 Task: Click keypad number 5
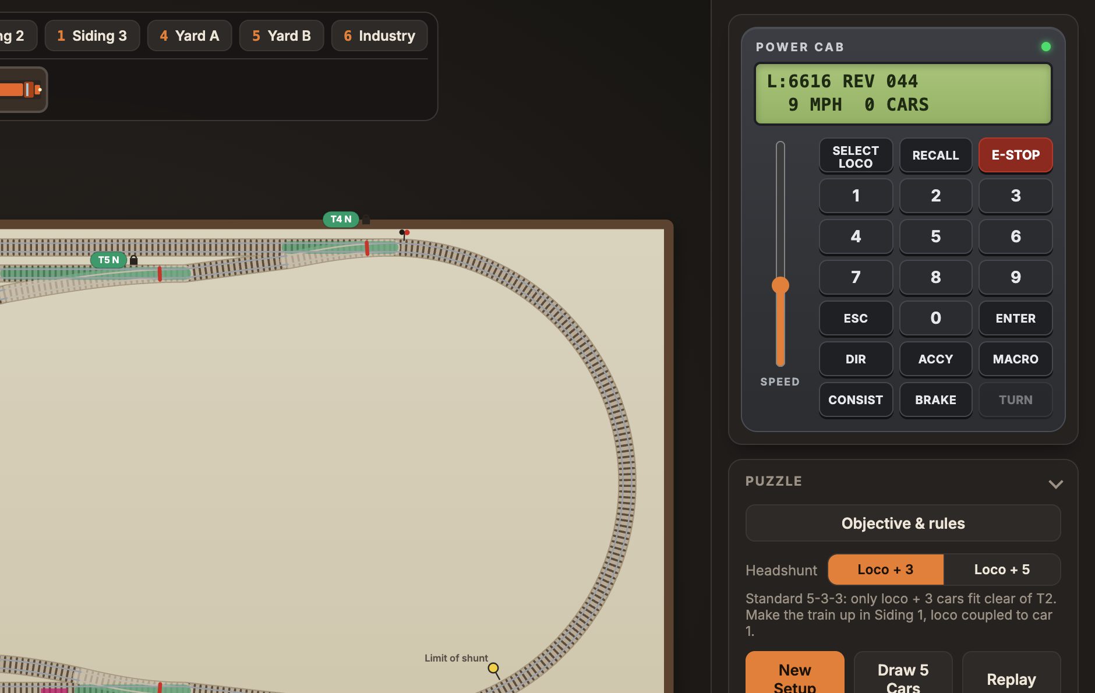pyautogui.click(x=935, y=236)
